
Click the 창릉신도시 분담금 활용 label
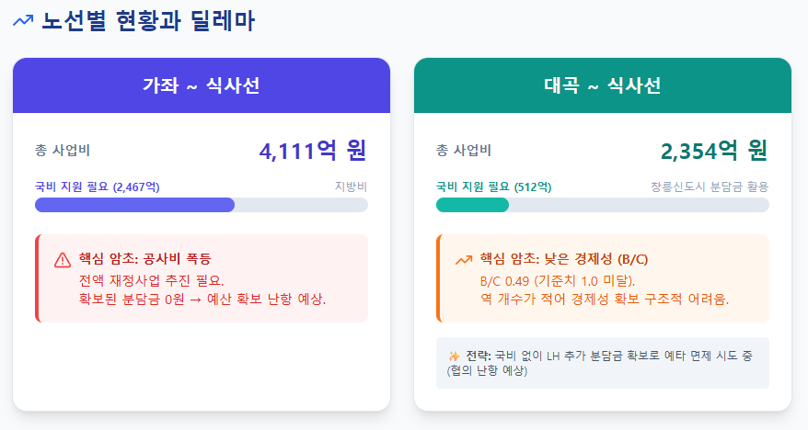[710, 187]
